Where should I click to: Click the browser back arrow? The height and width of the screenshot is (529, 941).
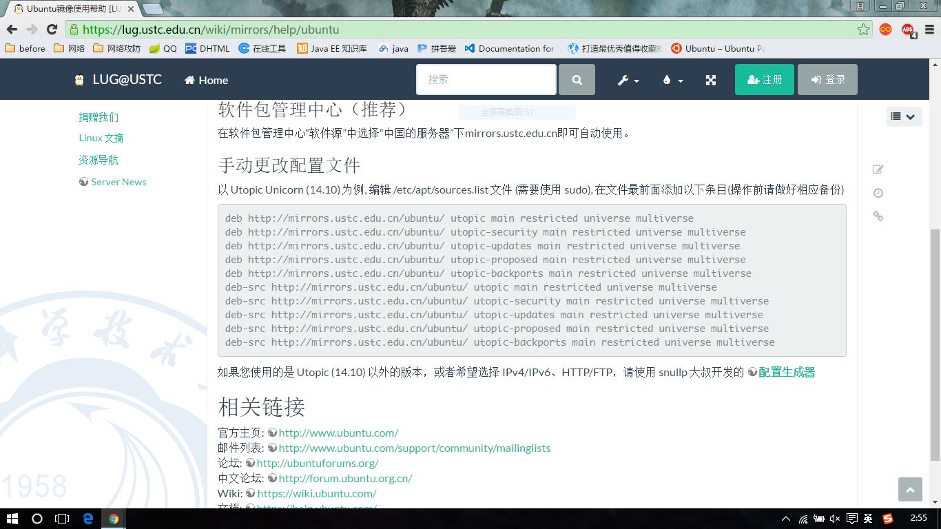point(12,30)
